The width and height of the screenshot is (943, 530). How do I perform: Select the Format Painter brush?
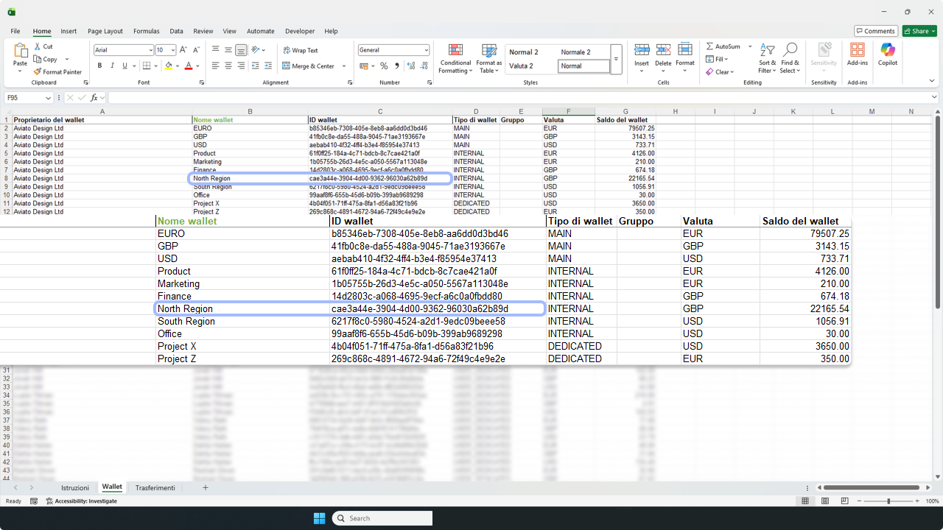(x=38, y=72)
